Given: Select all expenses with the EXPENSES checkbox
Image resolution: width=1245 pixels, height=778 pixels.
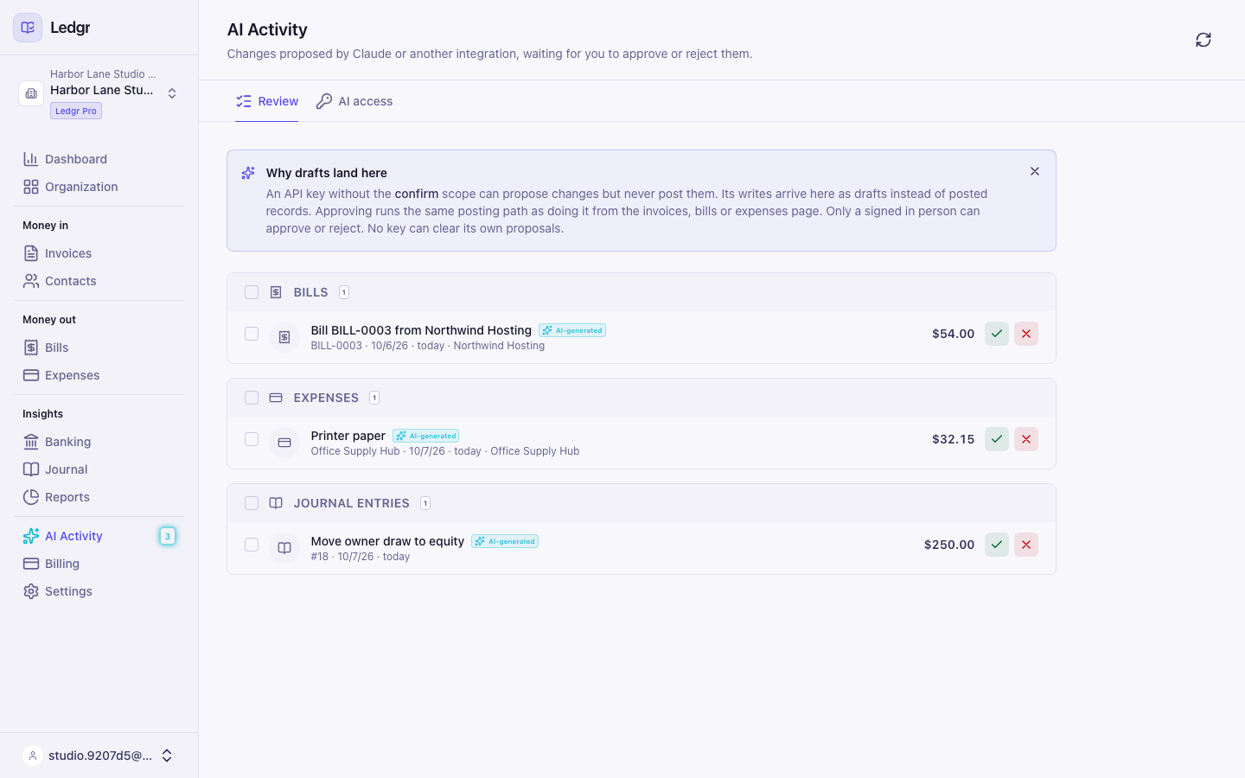Looking at the screenshot, I should pos(252,398).
